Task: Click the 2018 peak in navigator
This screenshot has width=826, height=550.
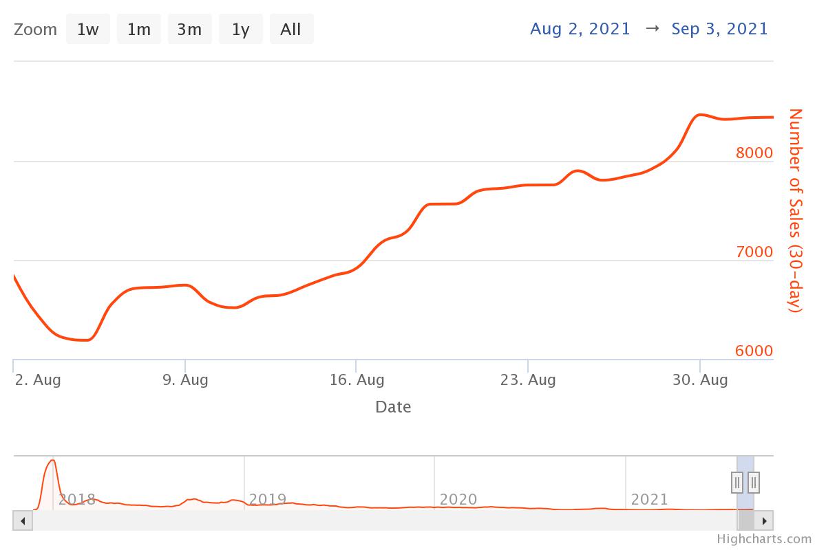Action: click(x=52, y=462)
